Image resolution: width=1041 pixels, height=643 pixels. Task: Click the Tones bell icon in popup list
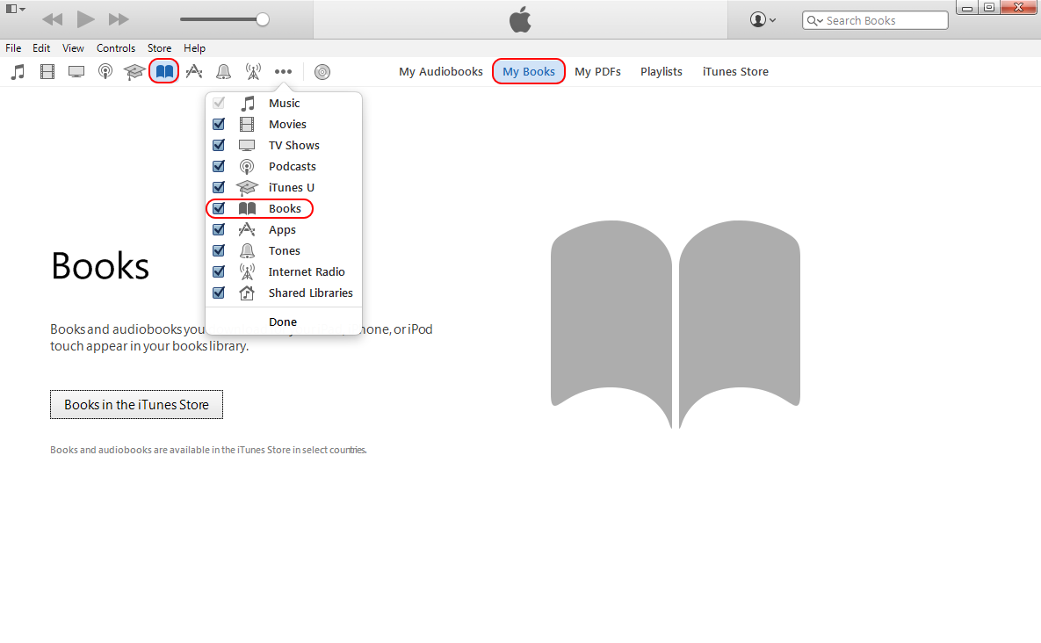247,250
